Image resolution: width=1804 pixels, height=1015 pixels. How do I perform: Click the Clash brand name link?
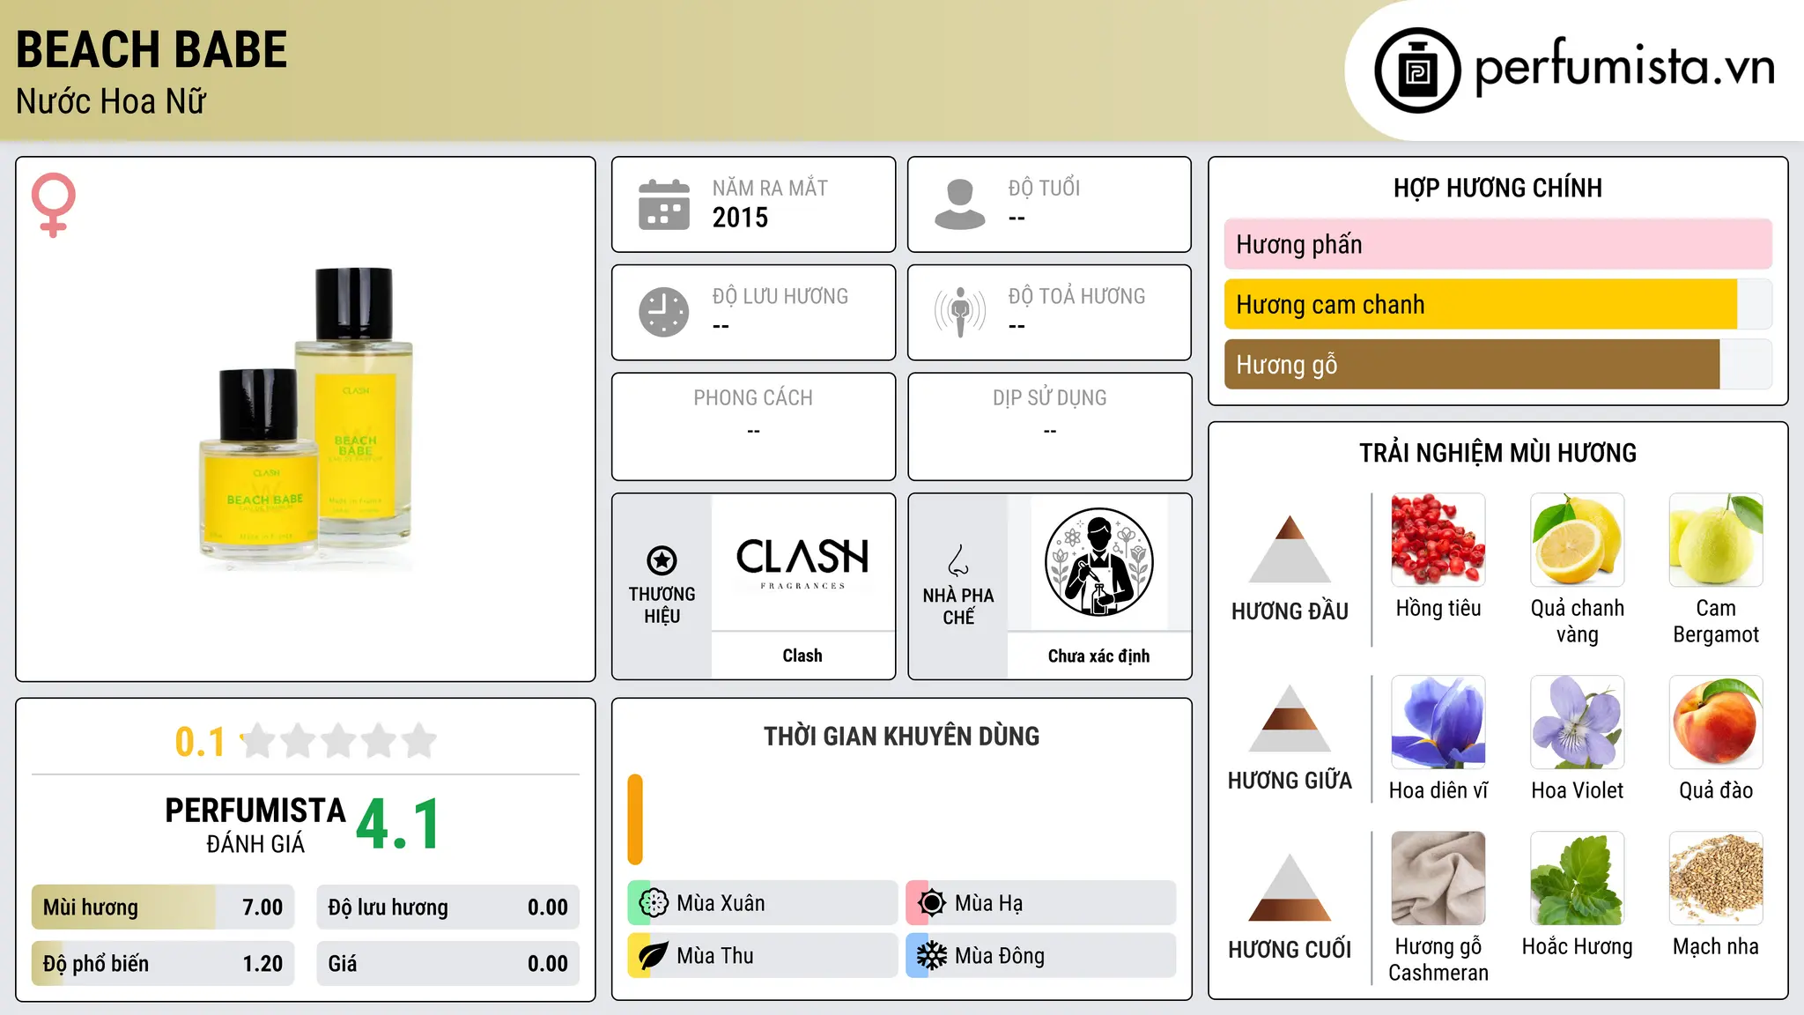802,656
